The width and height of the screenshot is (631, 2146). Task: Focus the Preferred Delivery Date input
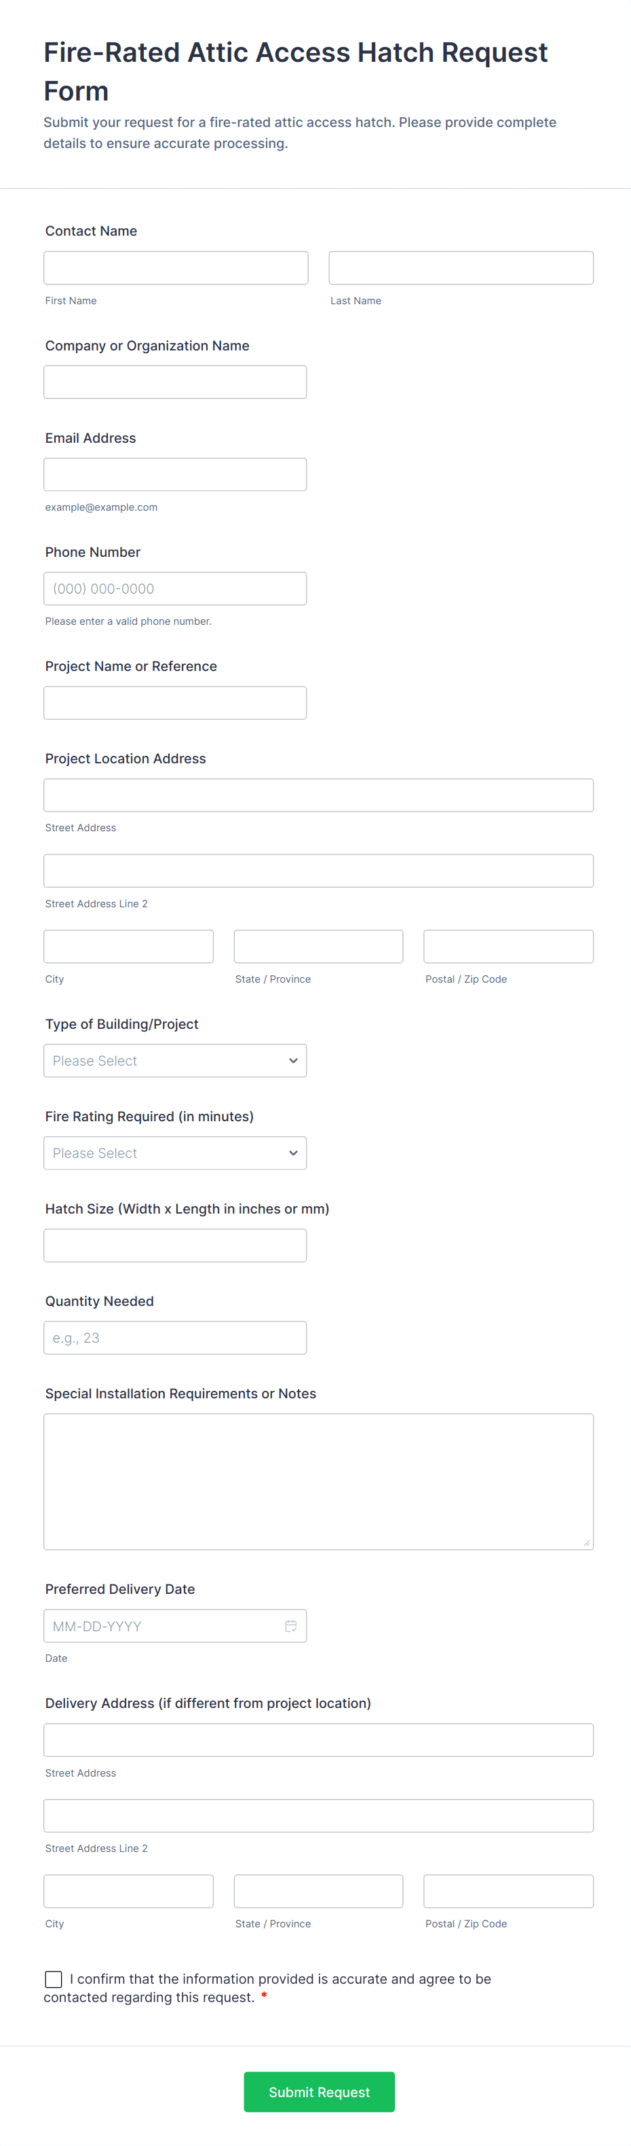162,1625
